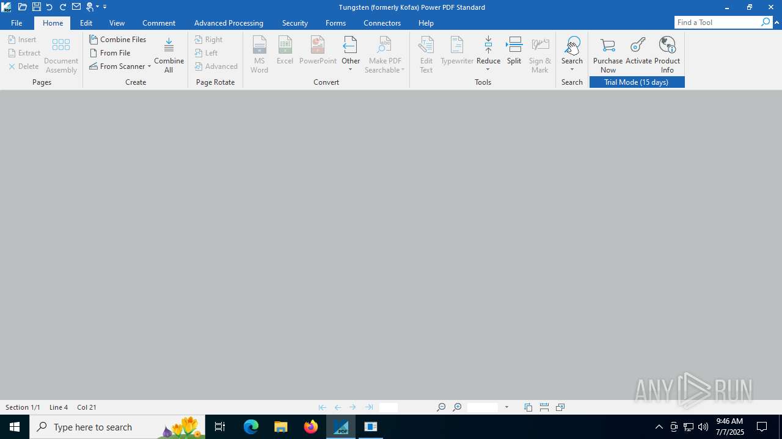The image size is (782, 439).
Task: Launch Firefox from the taskbar
Action: [311, 427]
